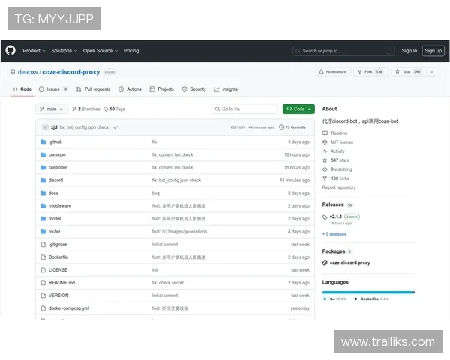Open the Dockerfile file
The width and height of the screenshot is (450, 360).
pos(58,257)
